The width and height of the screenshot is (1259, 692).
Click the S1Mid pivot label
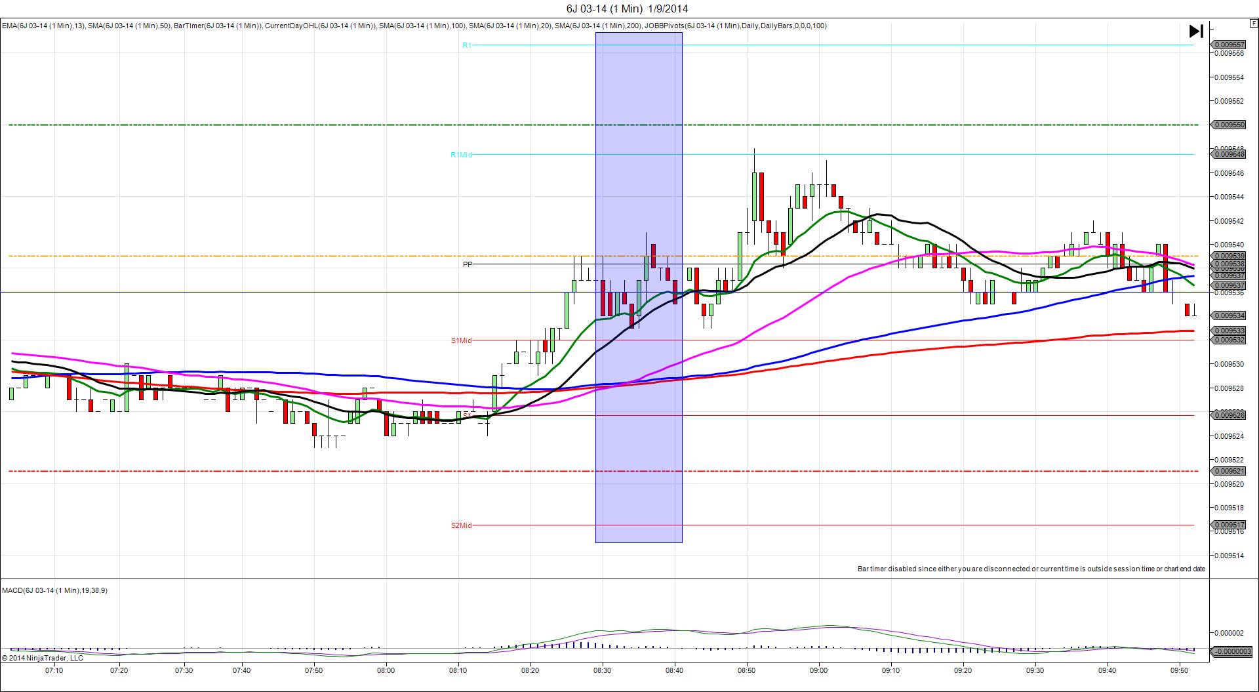point(461,340)
